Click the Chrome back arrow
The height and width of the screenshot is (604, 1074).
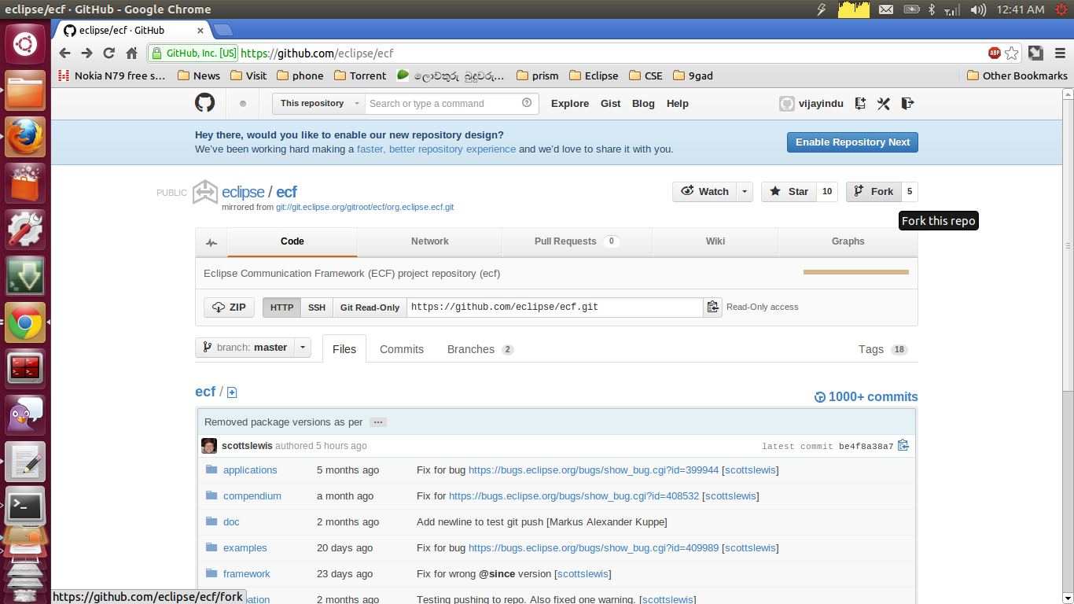(65, 53)
